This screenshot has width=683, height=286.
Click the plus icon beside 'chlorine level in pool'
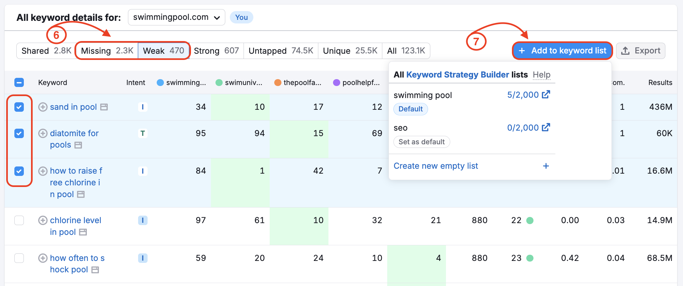pos(43,221)
